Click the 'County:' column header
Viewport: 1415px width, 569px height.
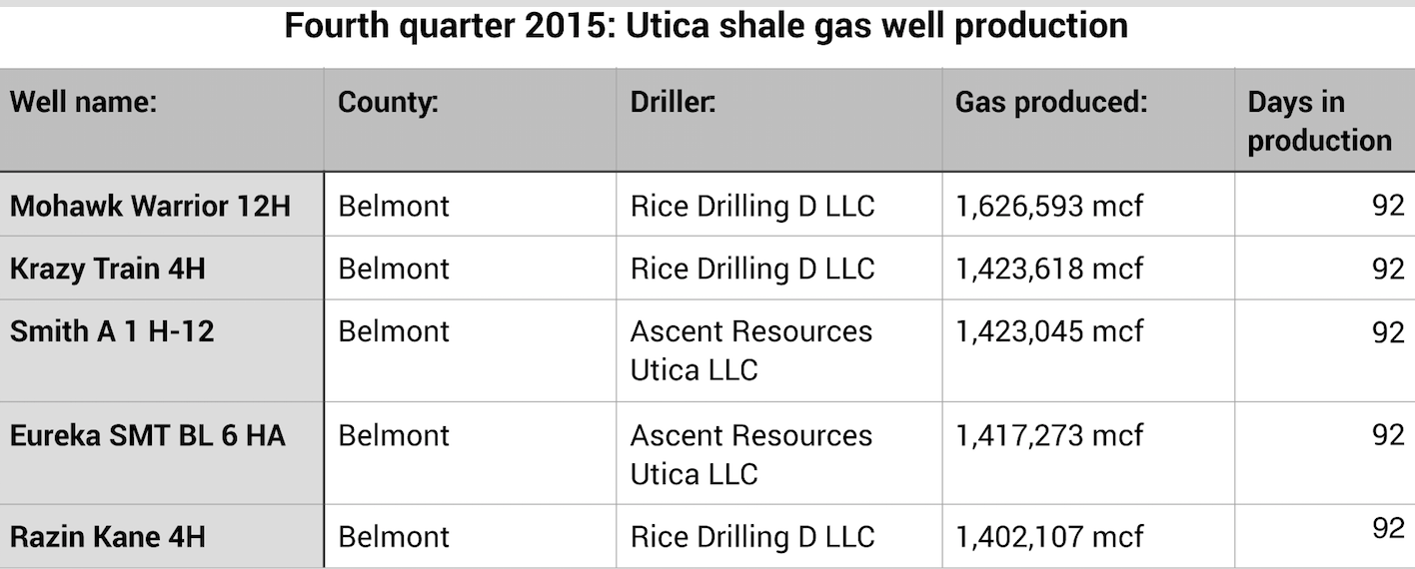[389, 102]
